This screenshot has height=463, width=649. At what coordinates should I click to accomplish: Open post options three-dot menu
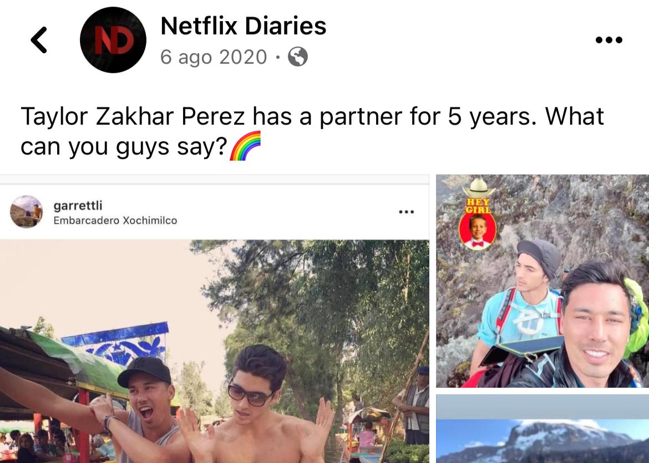click(x=609, y=40)
